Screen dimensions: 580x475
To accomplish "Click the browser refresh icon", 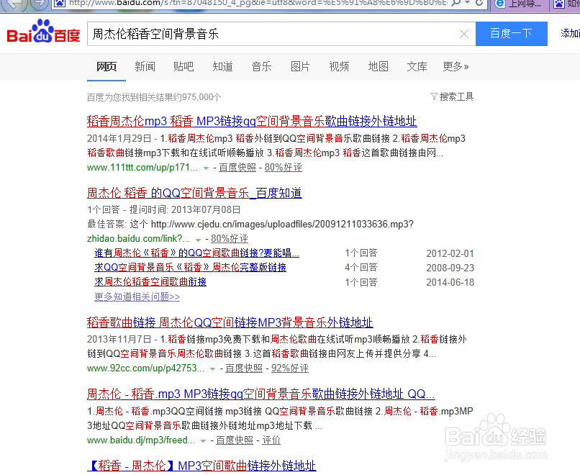I will tap(479, 3).
